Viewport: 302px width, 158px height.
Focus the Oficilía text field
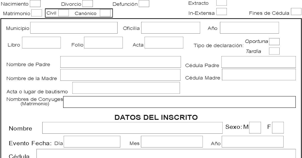point(170,28)
